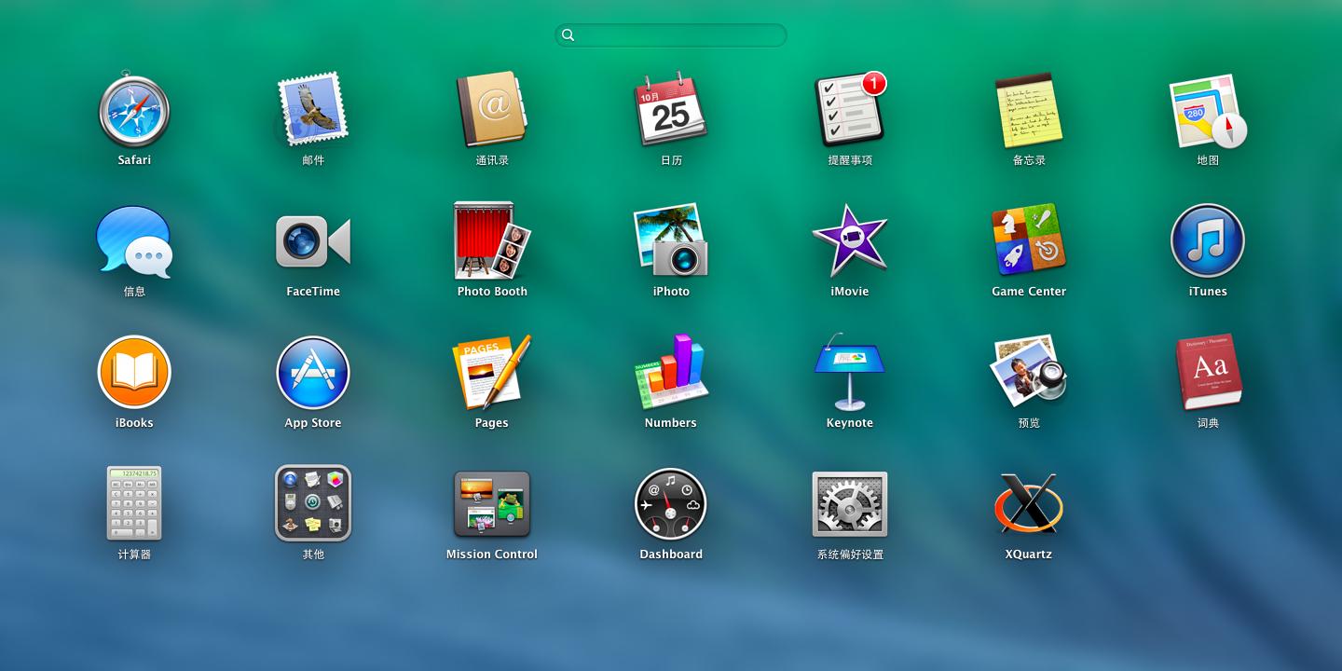The image size is (1342, 671).
Task: Open the App Store icon
Action: [313, 373]
